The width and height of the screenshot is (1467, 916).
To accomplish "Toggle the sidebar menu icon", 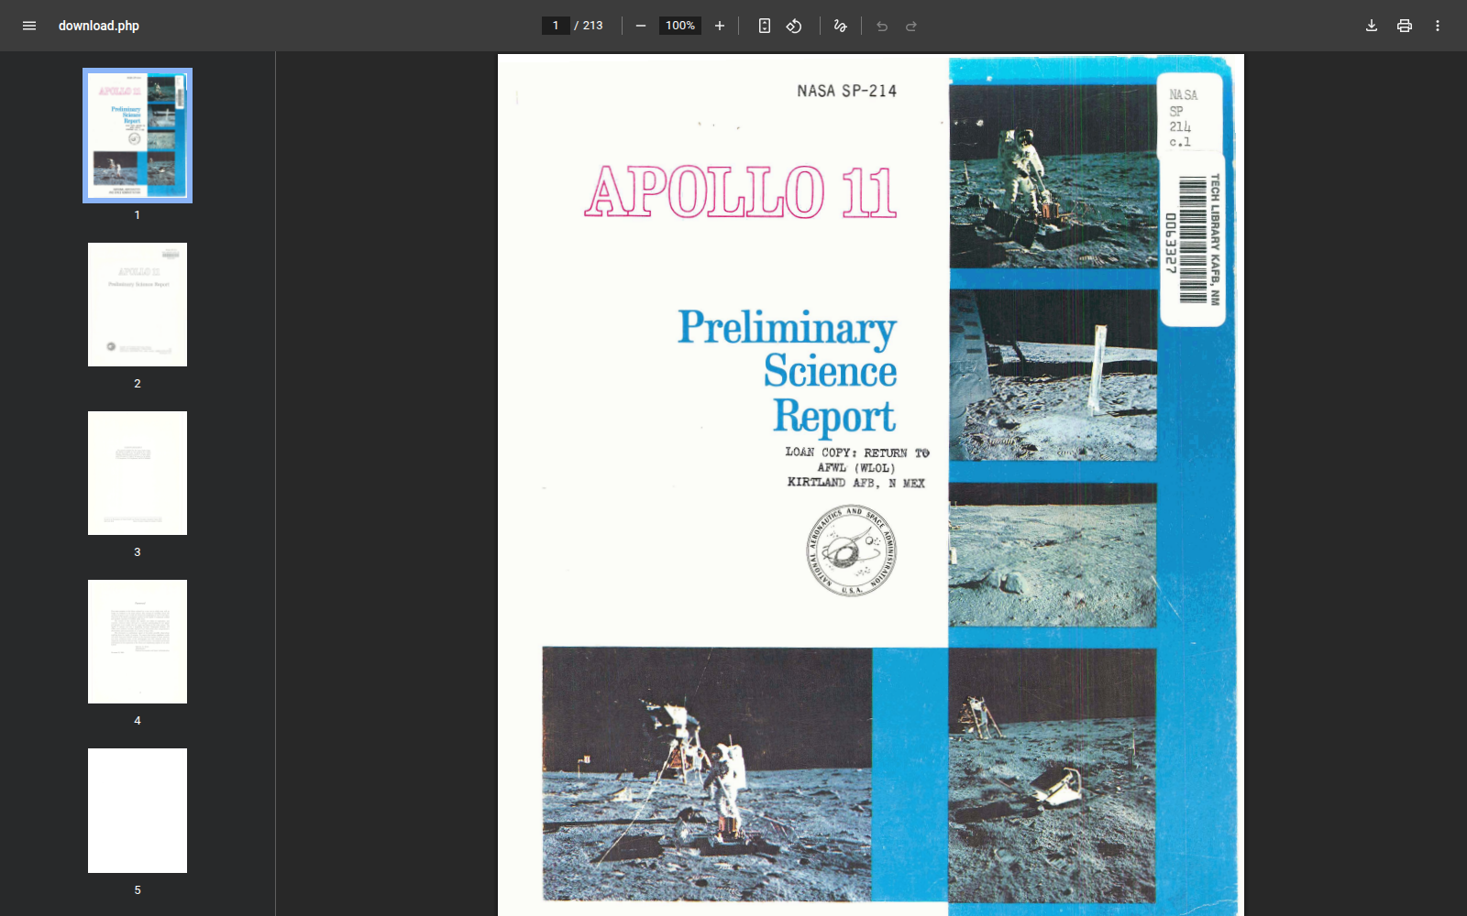I will pos(29,26).
